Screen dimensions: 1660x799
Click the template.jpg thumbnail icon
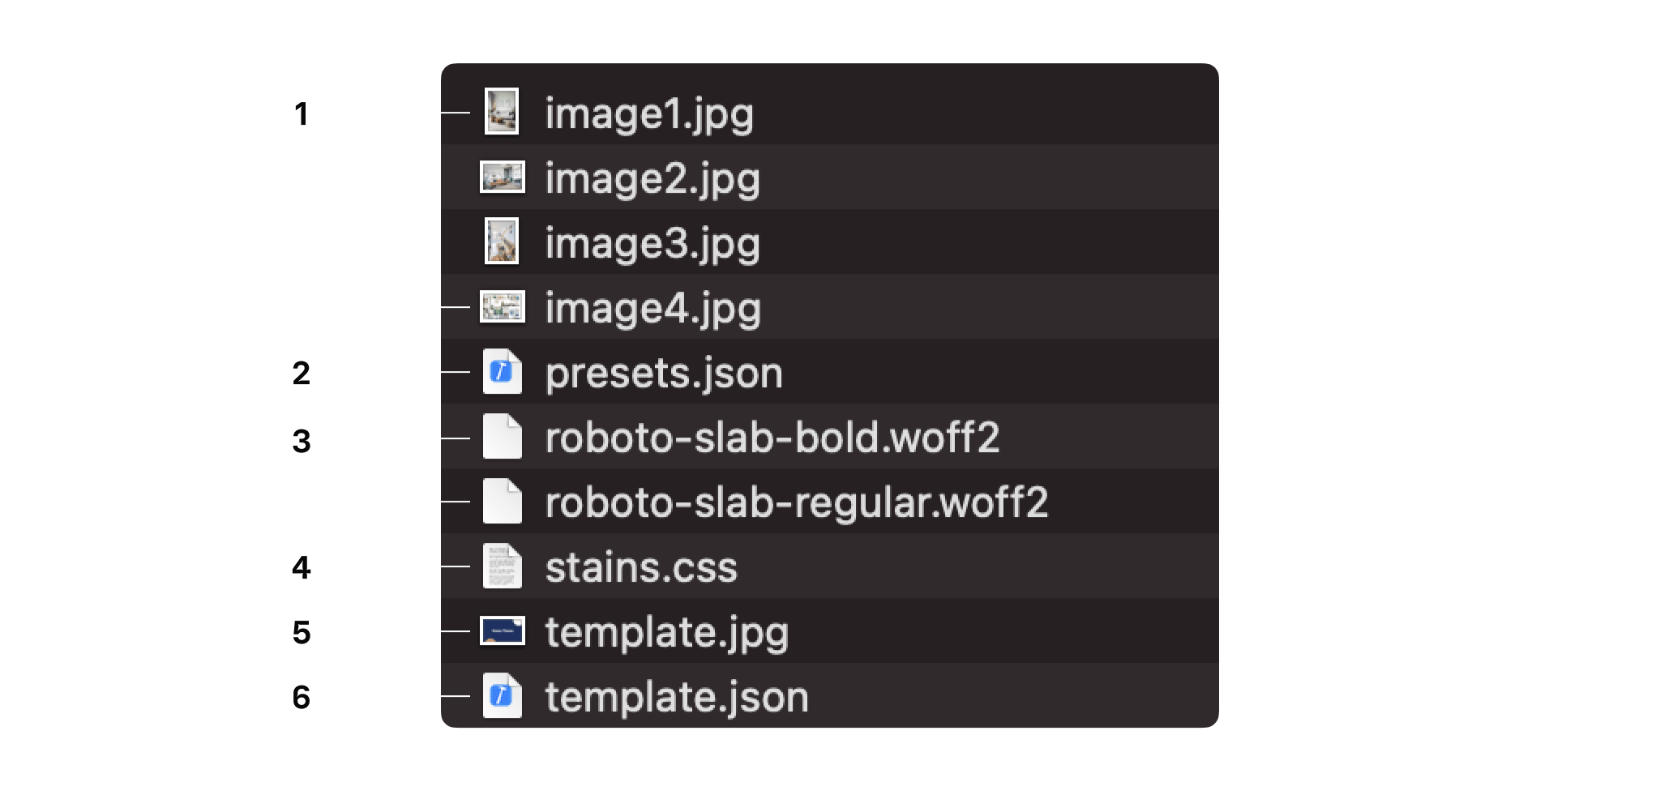[x=502, y=631]
